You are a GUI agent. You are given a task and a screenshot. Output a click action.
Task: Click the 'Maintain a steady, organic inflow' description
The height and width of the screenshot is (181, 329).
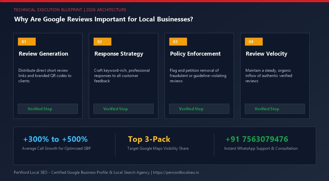click(269, 76)
